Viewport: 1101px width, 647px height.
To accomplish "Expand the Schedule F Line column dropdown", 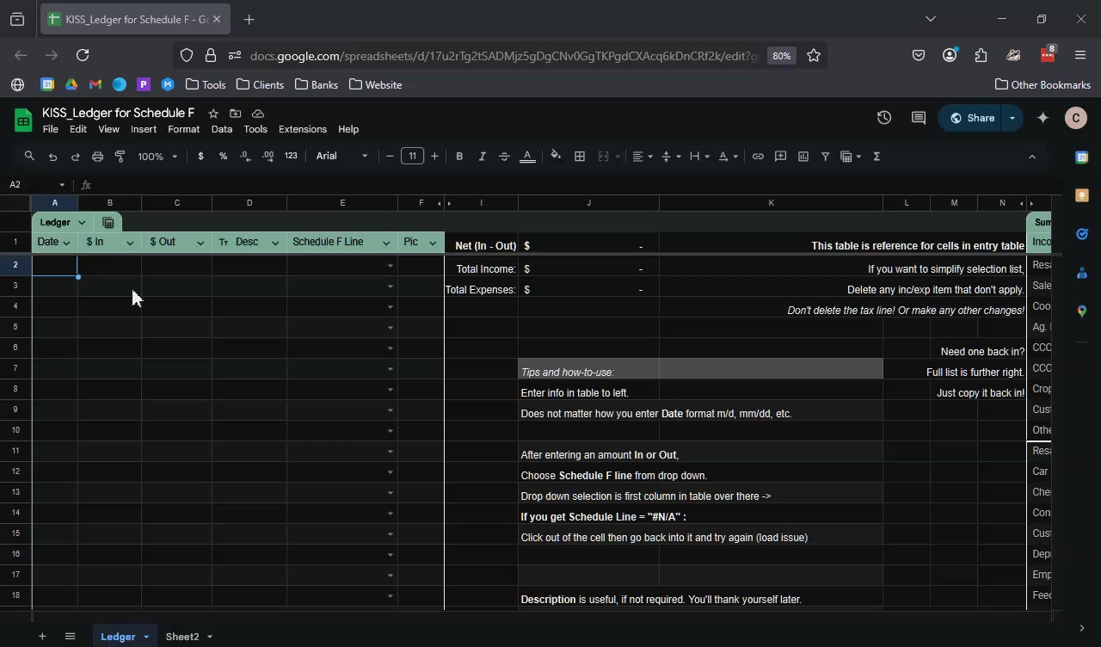I will (386, 243).
